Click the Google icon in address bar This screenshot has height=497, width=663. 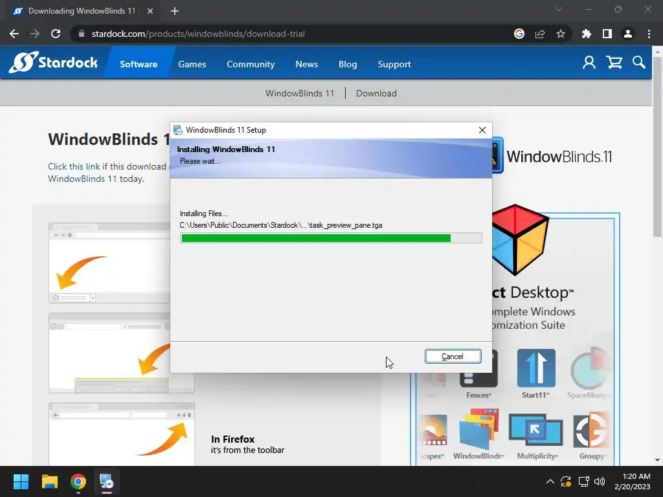[519, 34]
